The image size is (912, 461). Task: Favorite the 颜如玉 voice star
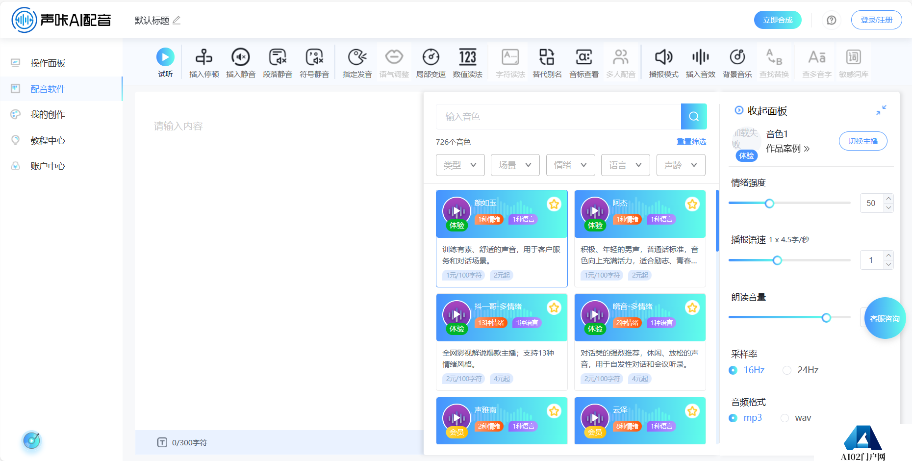click(x=554, y=204)
